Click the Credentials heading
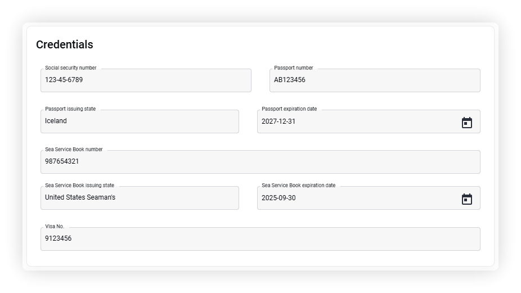This screenshot has height=293, width=521. 65,44
